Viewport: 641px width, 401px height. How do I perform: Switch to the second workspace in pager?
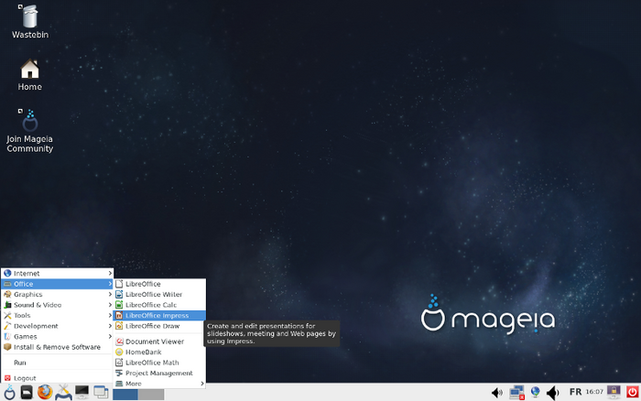[x=151, y=394]
